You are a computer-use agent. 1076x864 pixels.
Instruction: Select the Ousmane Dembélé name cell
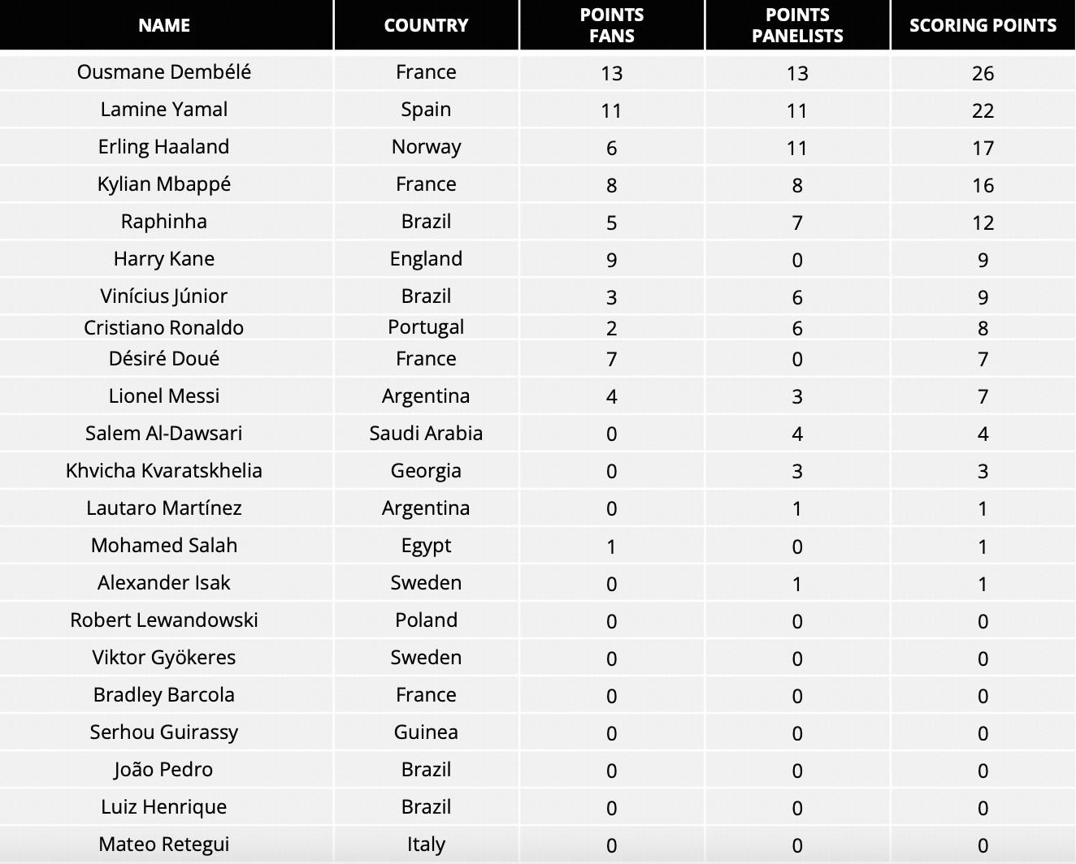[x=164, y=72]
